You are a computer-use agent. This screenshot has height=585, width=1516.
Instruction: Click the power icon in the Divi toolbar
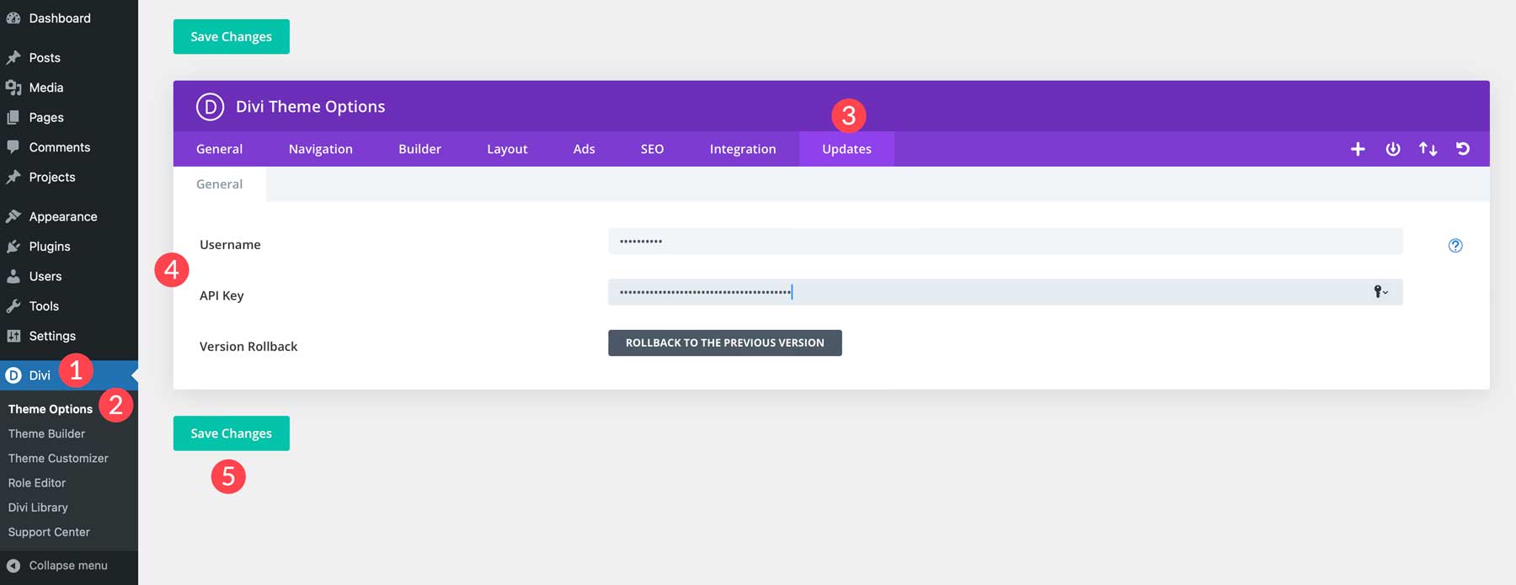click(1393, 149)
